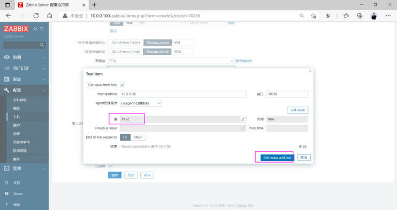Click the wrench icon for 配置 menu
397x210 pixels.
click(7, 90)
